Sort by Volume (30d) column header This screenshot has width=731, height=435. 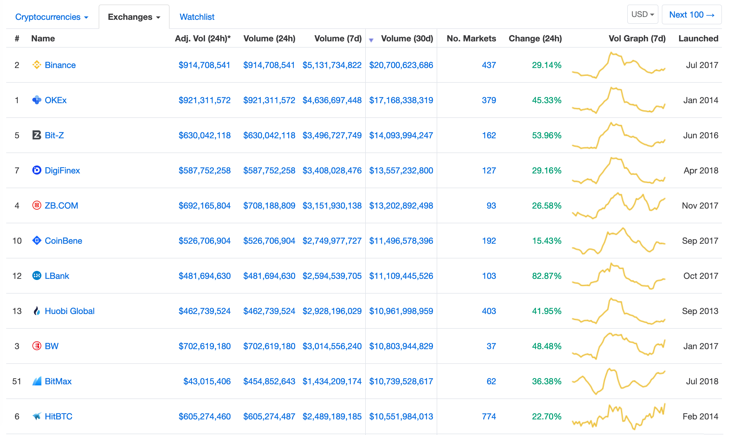coord(407,39)
